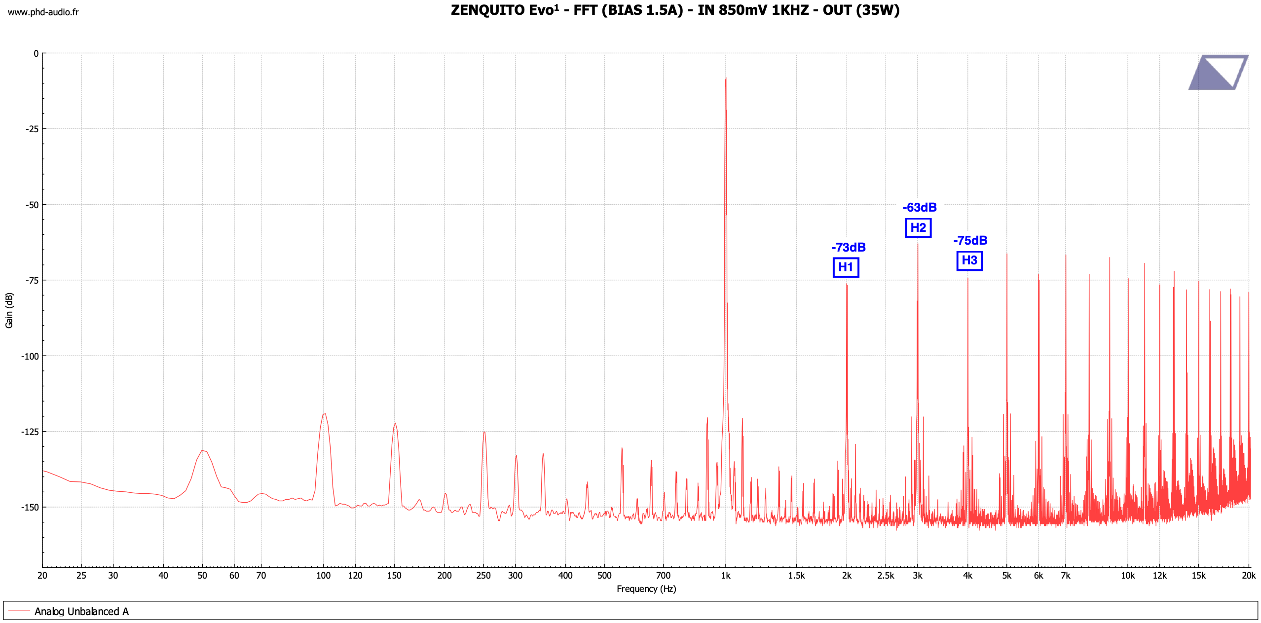Click the -73dB annotation
This screenshot has height=623, width=1261.
[x=849, y=247]
